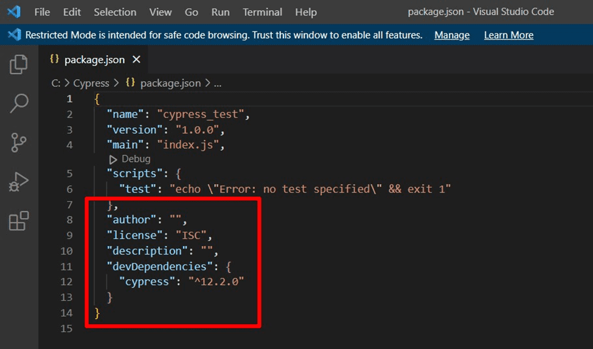Click the Learn More link

[x=508, y=35]
